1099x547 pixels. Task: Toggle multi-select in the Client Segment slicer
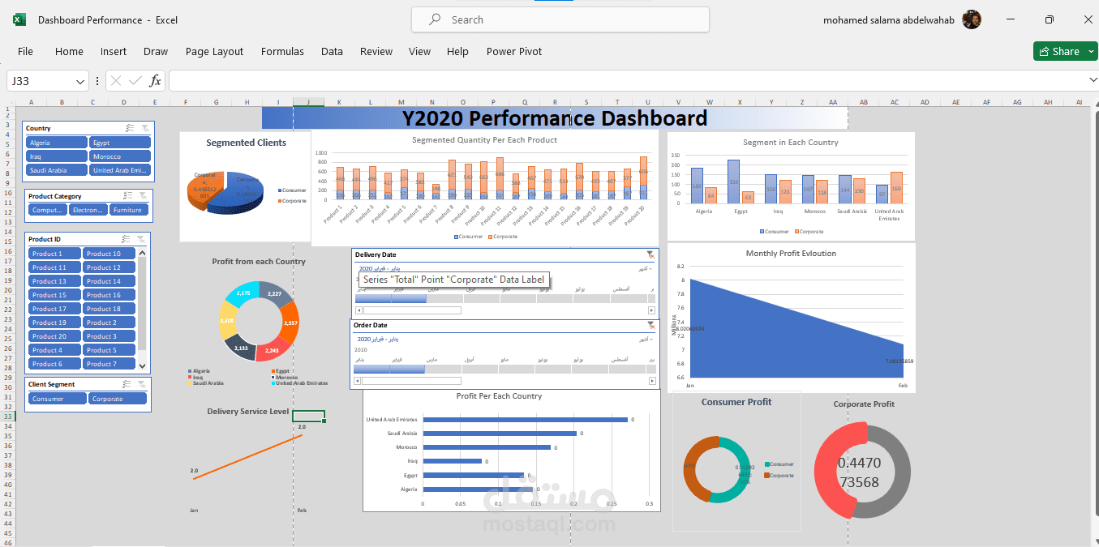126,384
